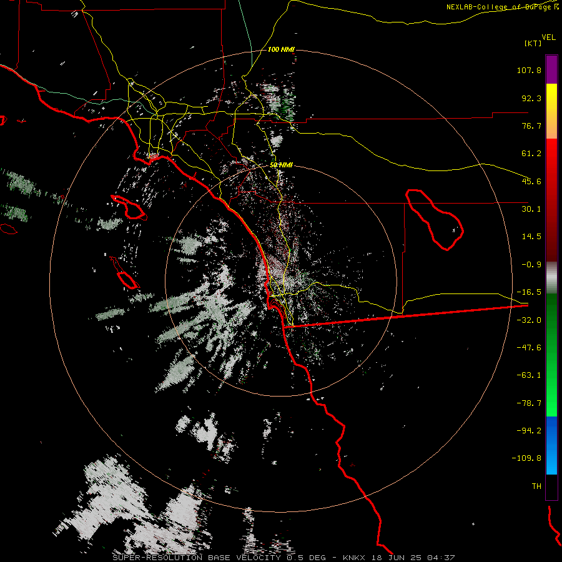The width and height of the screenshot is (562, 562).
Task: Select the -0.9 legend value
Action: tap(531, 265)
